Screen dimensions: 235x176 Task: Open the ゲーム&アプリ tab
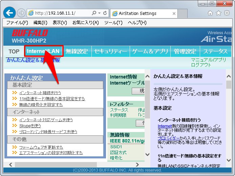point(150,51)
